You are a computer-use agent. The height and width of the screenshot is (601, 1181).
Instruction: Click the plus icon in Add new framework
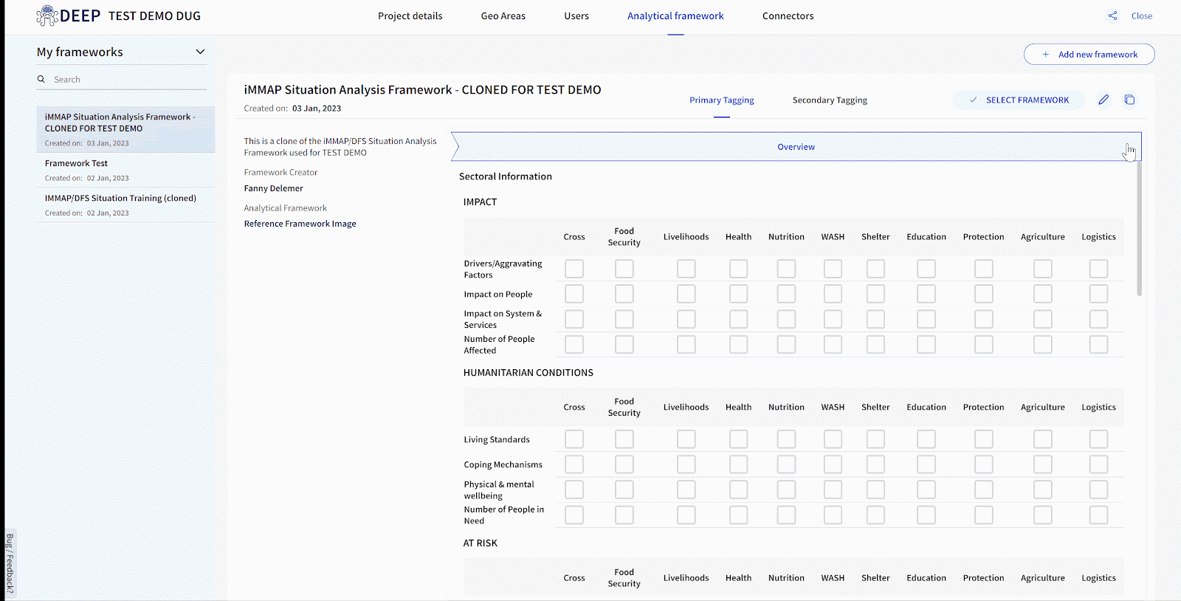[x=1045, y=55]
